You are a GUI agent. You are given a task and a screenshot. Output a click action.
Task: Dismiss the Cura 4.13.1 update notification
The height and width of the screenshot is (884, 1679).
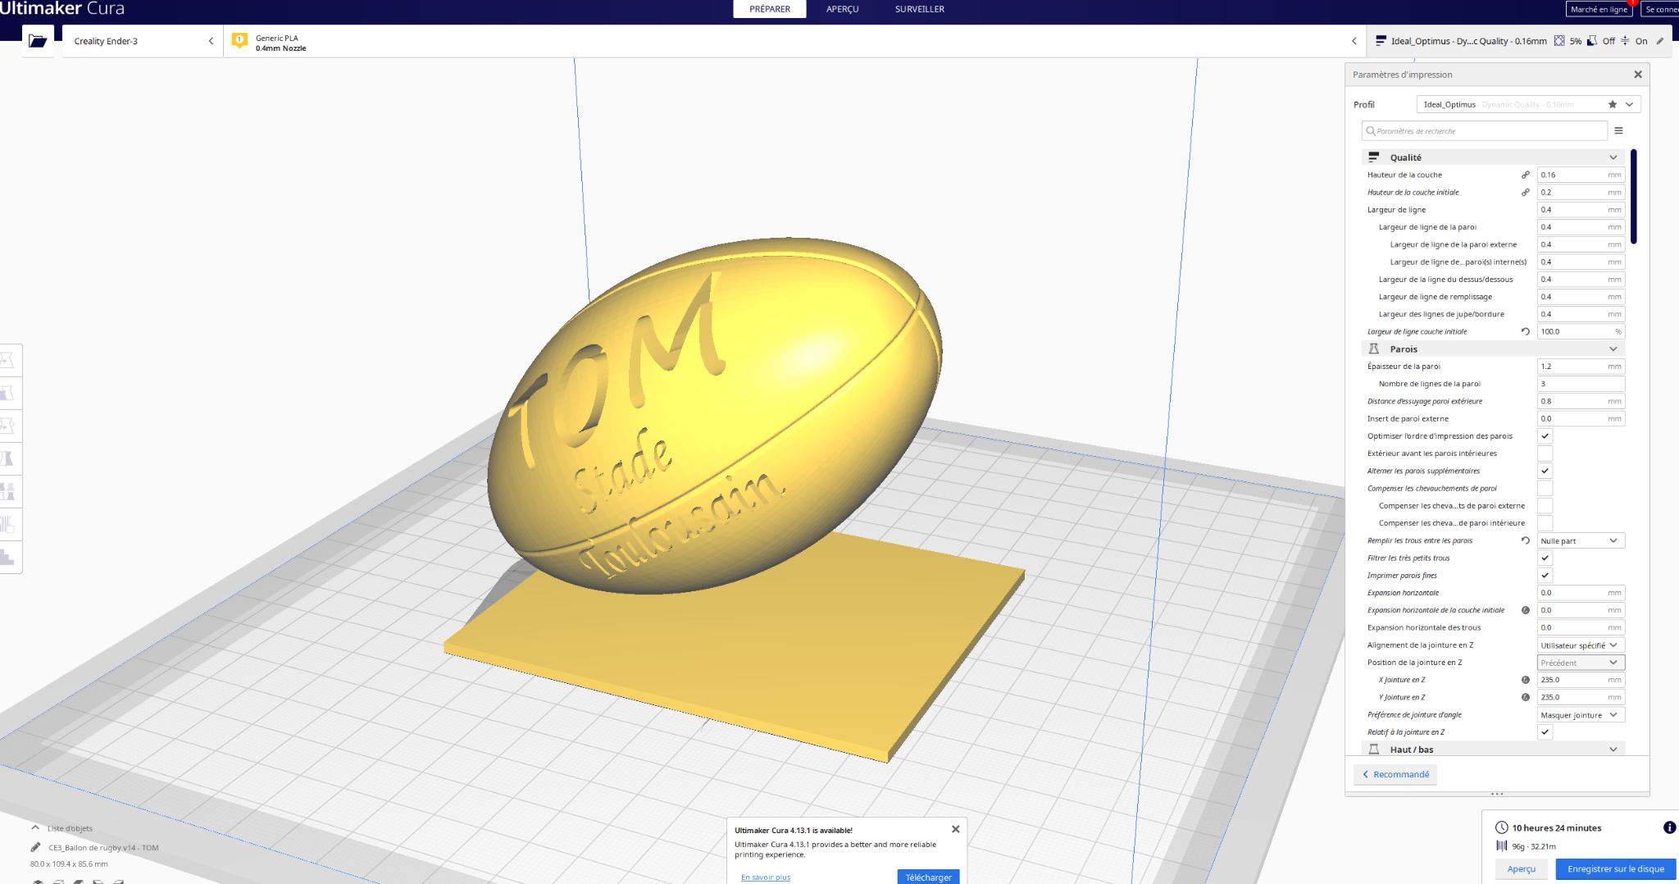(955, 829)
